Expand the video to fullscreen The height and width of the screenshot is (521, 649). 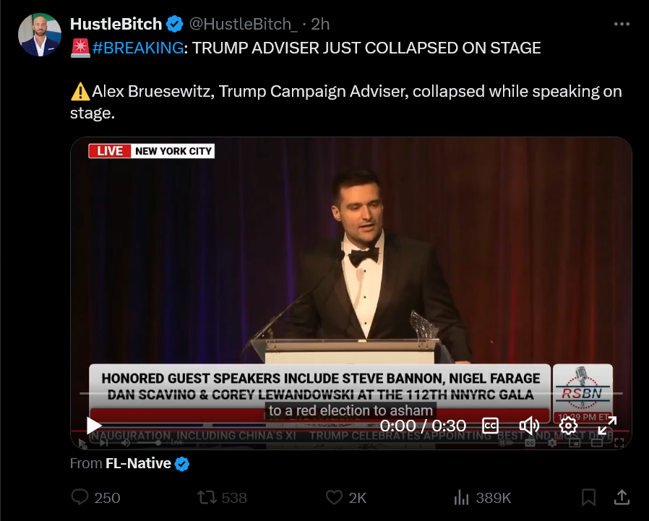coord(607,426)
